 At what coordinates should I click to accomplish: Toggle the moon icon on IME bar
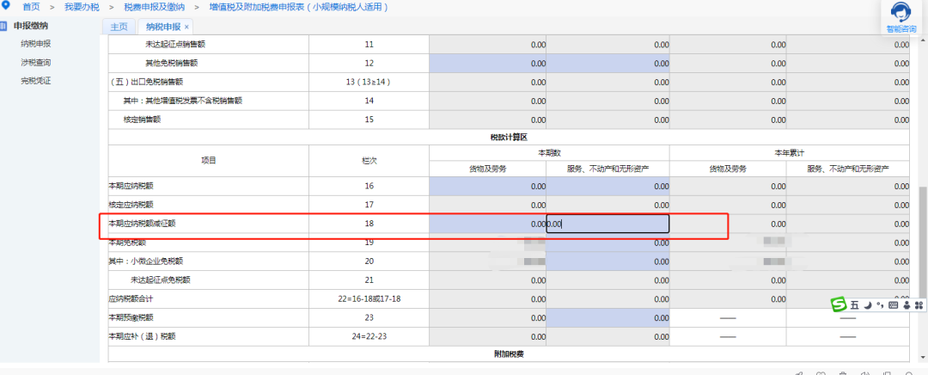pos(867,305)
